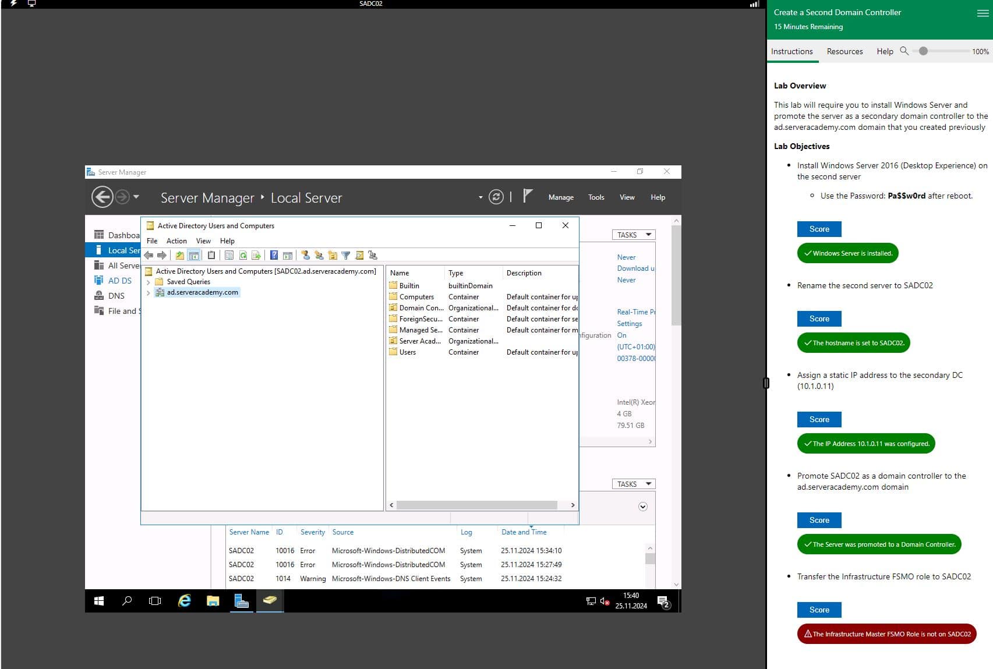Click the Create New Group icon

pos(319,256)
